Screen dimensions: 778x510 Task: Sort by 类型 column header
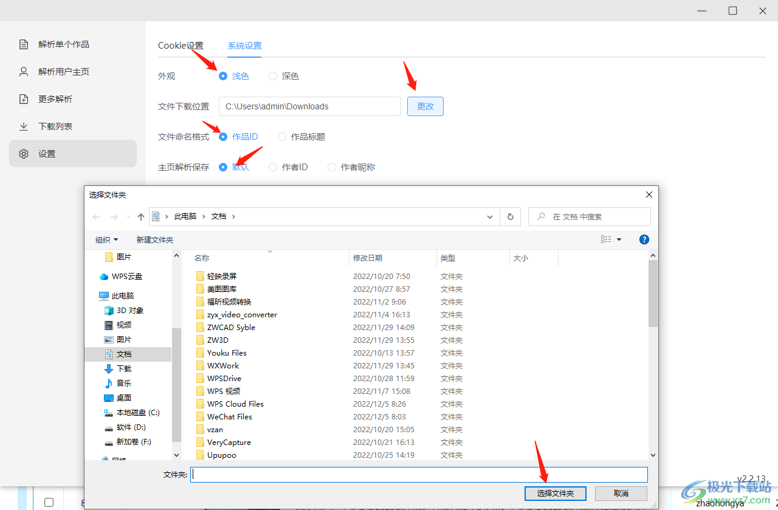point(473,258)
